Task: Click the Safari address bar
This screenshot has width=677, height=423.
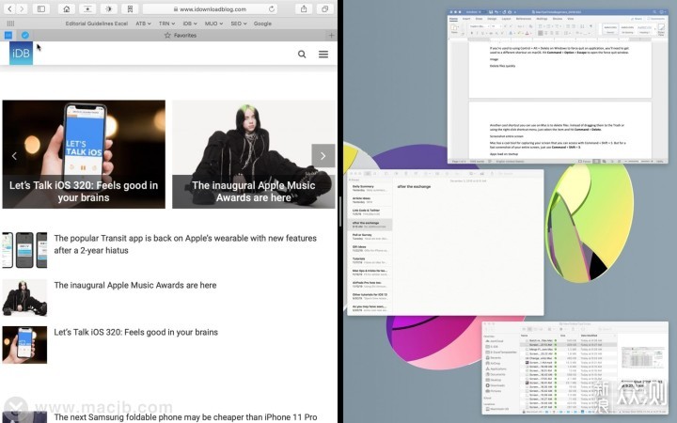Action: (211, 8)
